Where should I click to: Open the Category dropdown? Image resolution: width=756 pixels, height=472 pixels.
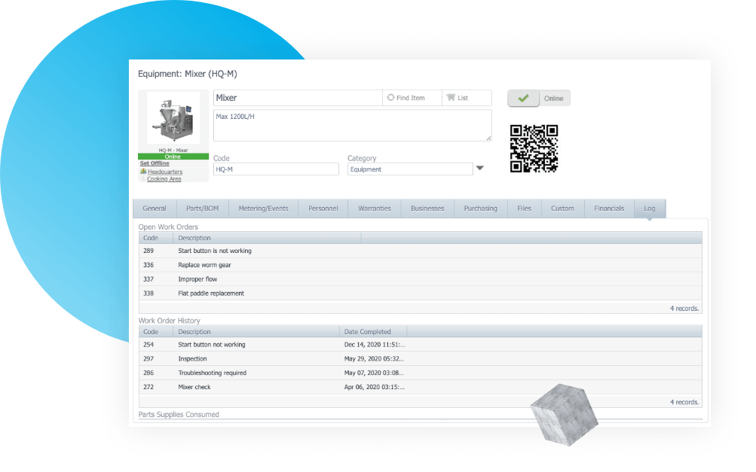(x=480, y=169)
